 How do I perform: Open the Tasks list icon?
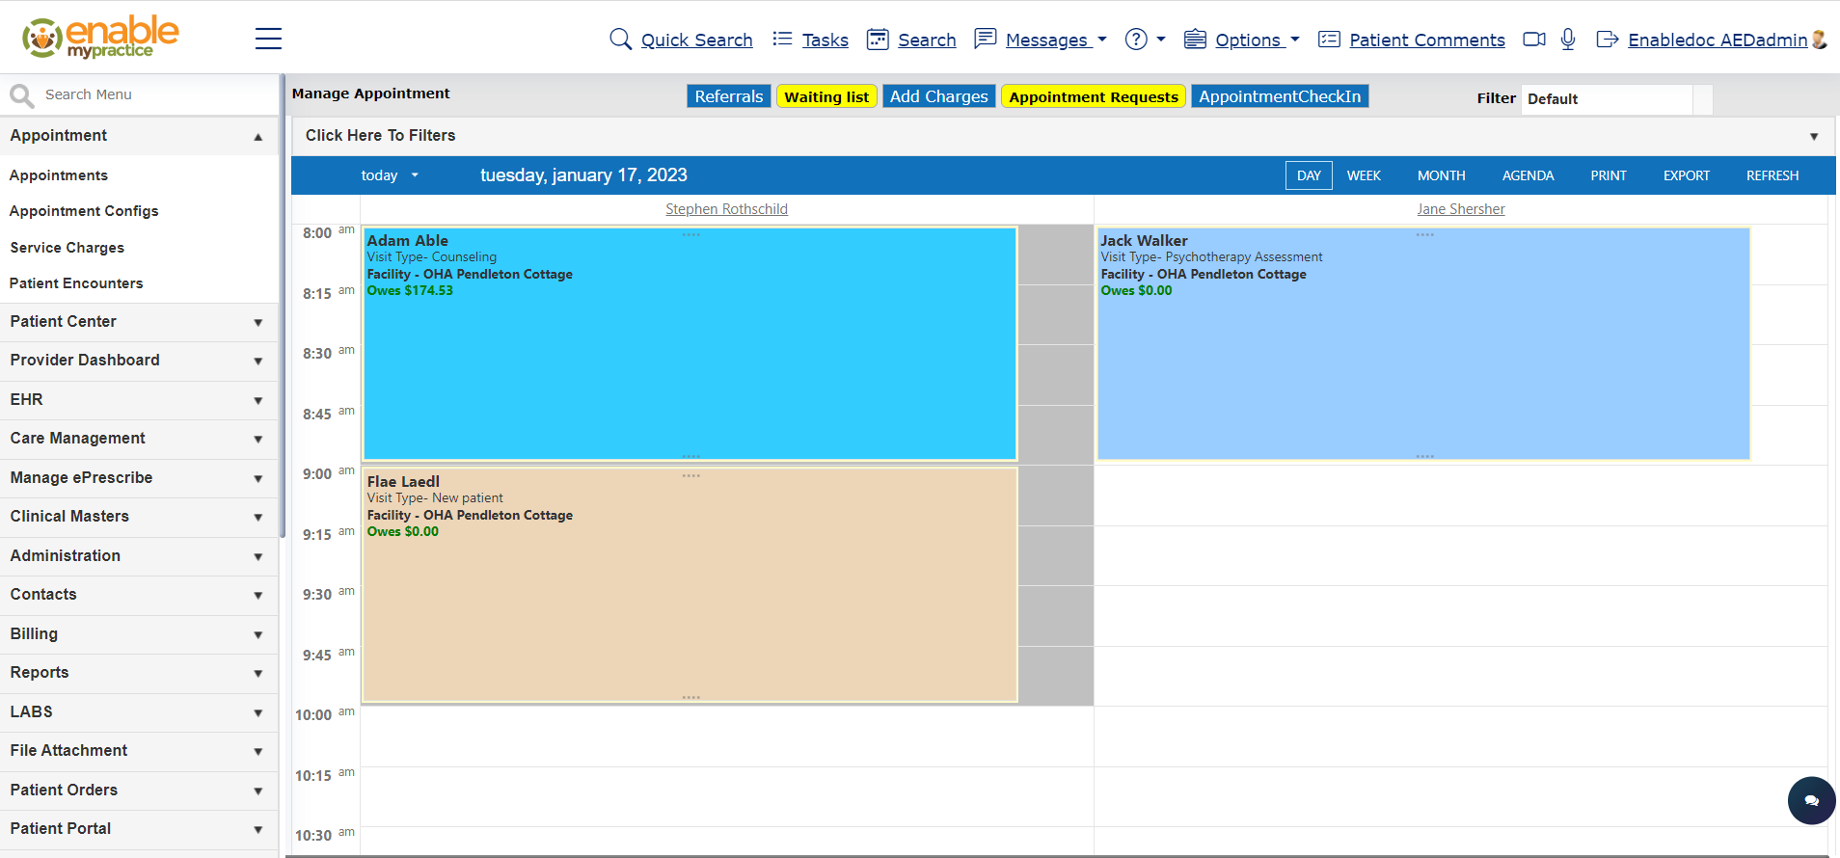pyautogui.click(x=782, y=39)
